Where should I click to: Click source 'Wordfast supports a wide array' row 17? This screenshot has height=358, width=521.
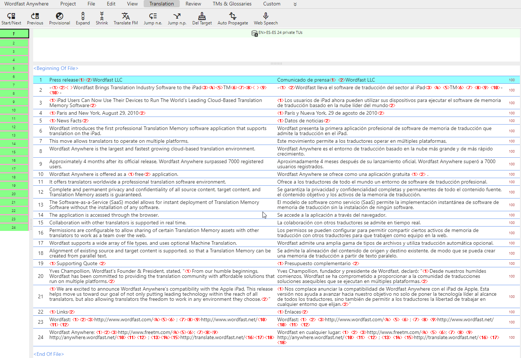tap(143, 243)
